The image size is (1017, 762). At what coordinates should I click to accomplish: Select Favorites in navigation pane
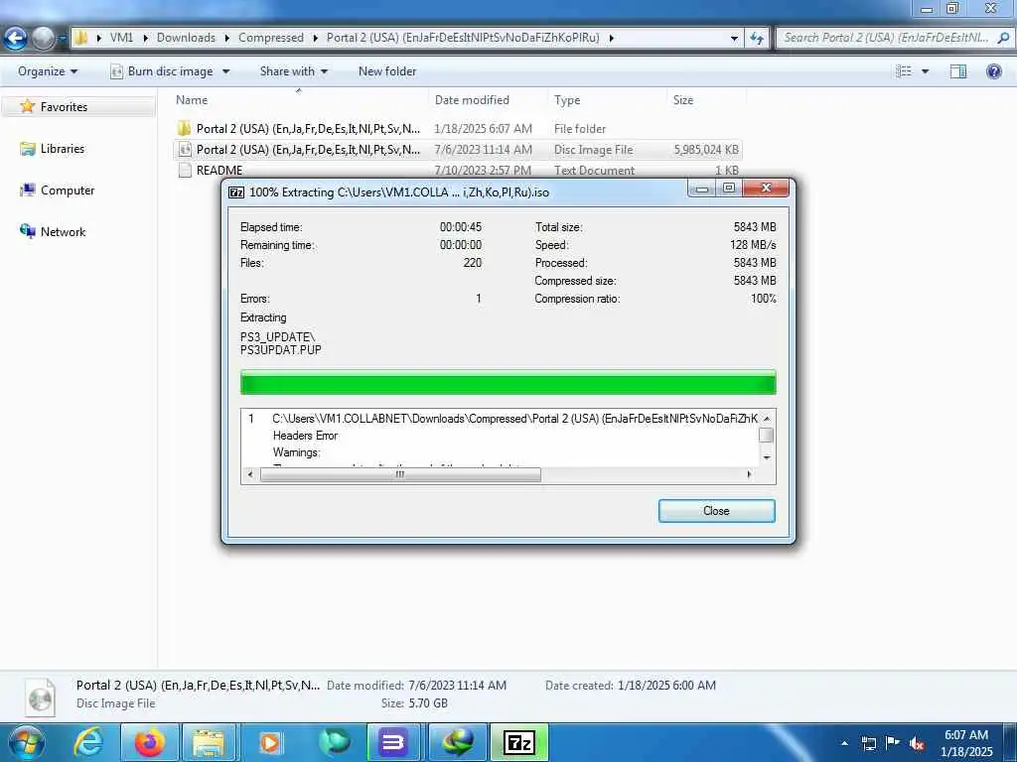tap(64, 107)
